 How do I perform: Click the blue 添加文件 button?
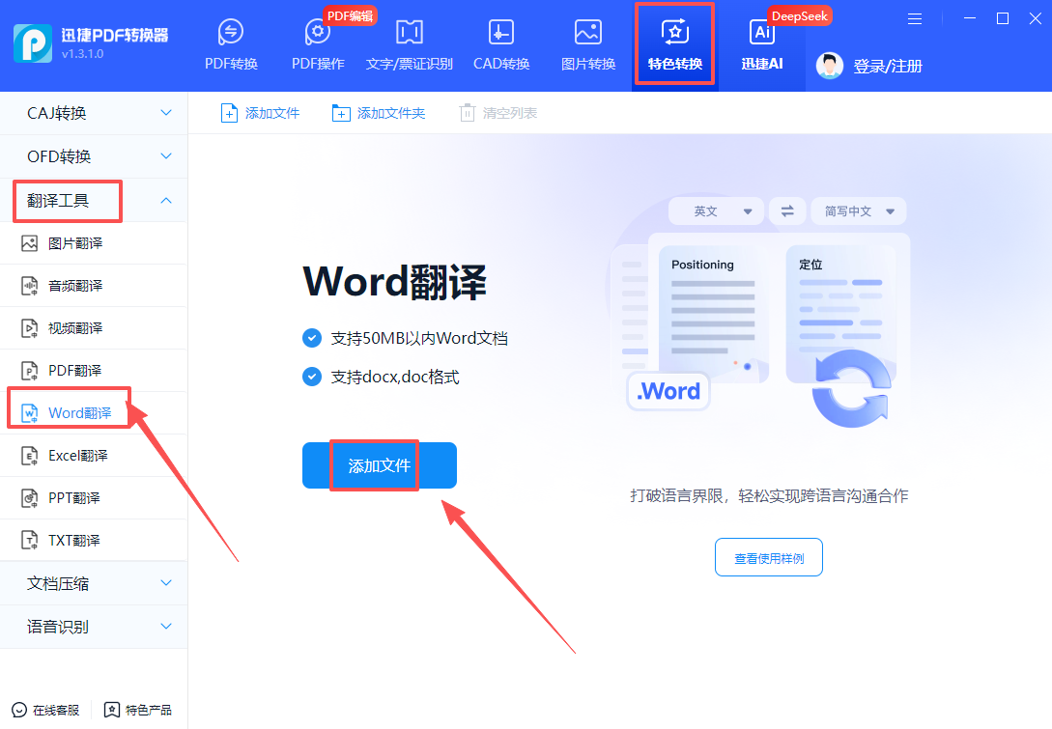[379, 464]
